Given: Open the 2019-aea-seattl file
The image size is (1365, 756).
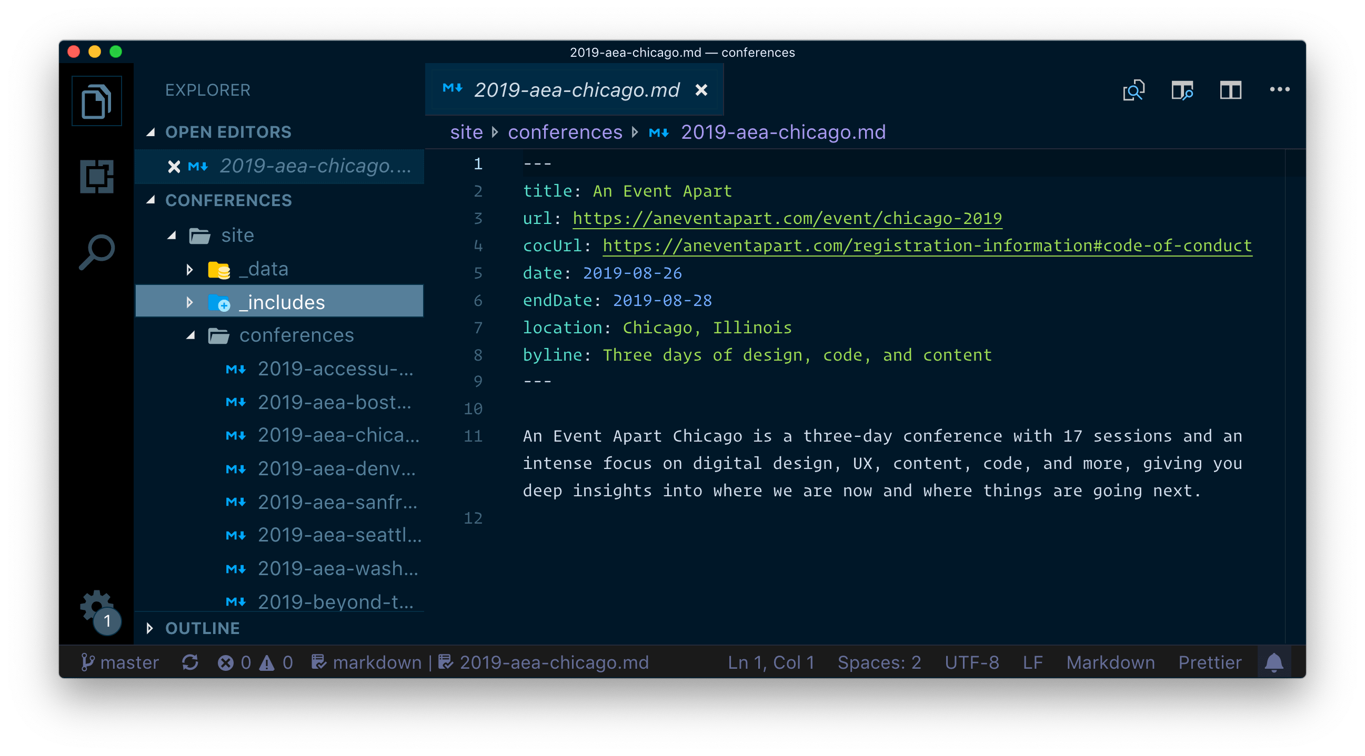Looking at the screenshot, I should 339,535.
